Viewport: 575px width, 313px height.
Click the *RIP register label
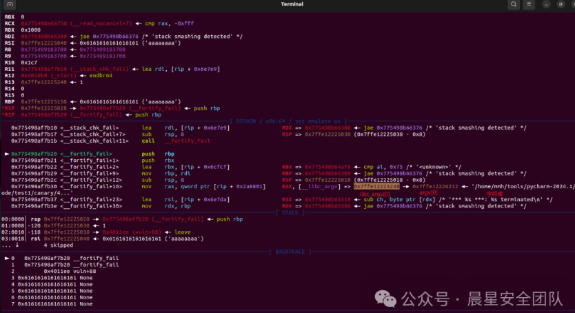point(9,114)
